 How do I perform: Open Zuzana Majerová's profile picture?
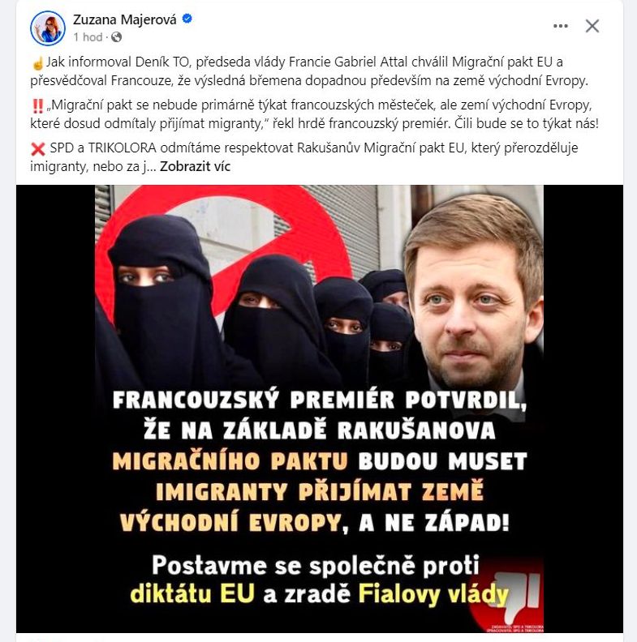[x=48, y=28]
